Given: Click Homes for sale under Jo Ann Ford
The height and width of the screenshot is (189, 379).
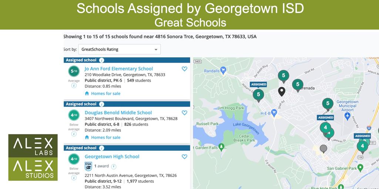Looking at the screenshot, I should point(105,93).
